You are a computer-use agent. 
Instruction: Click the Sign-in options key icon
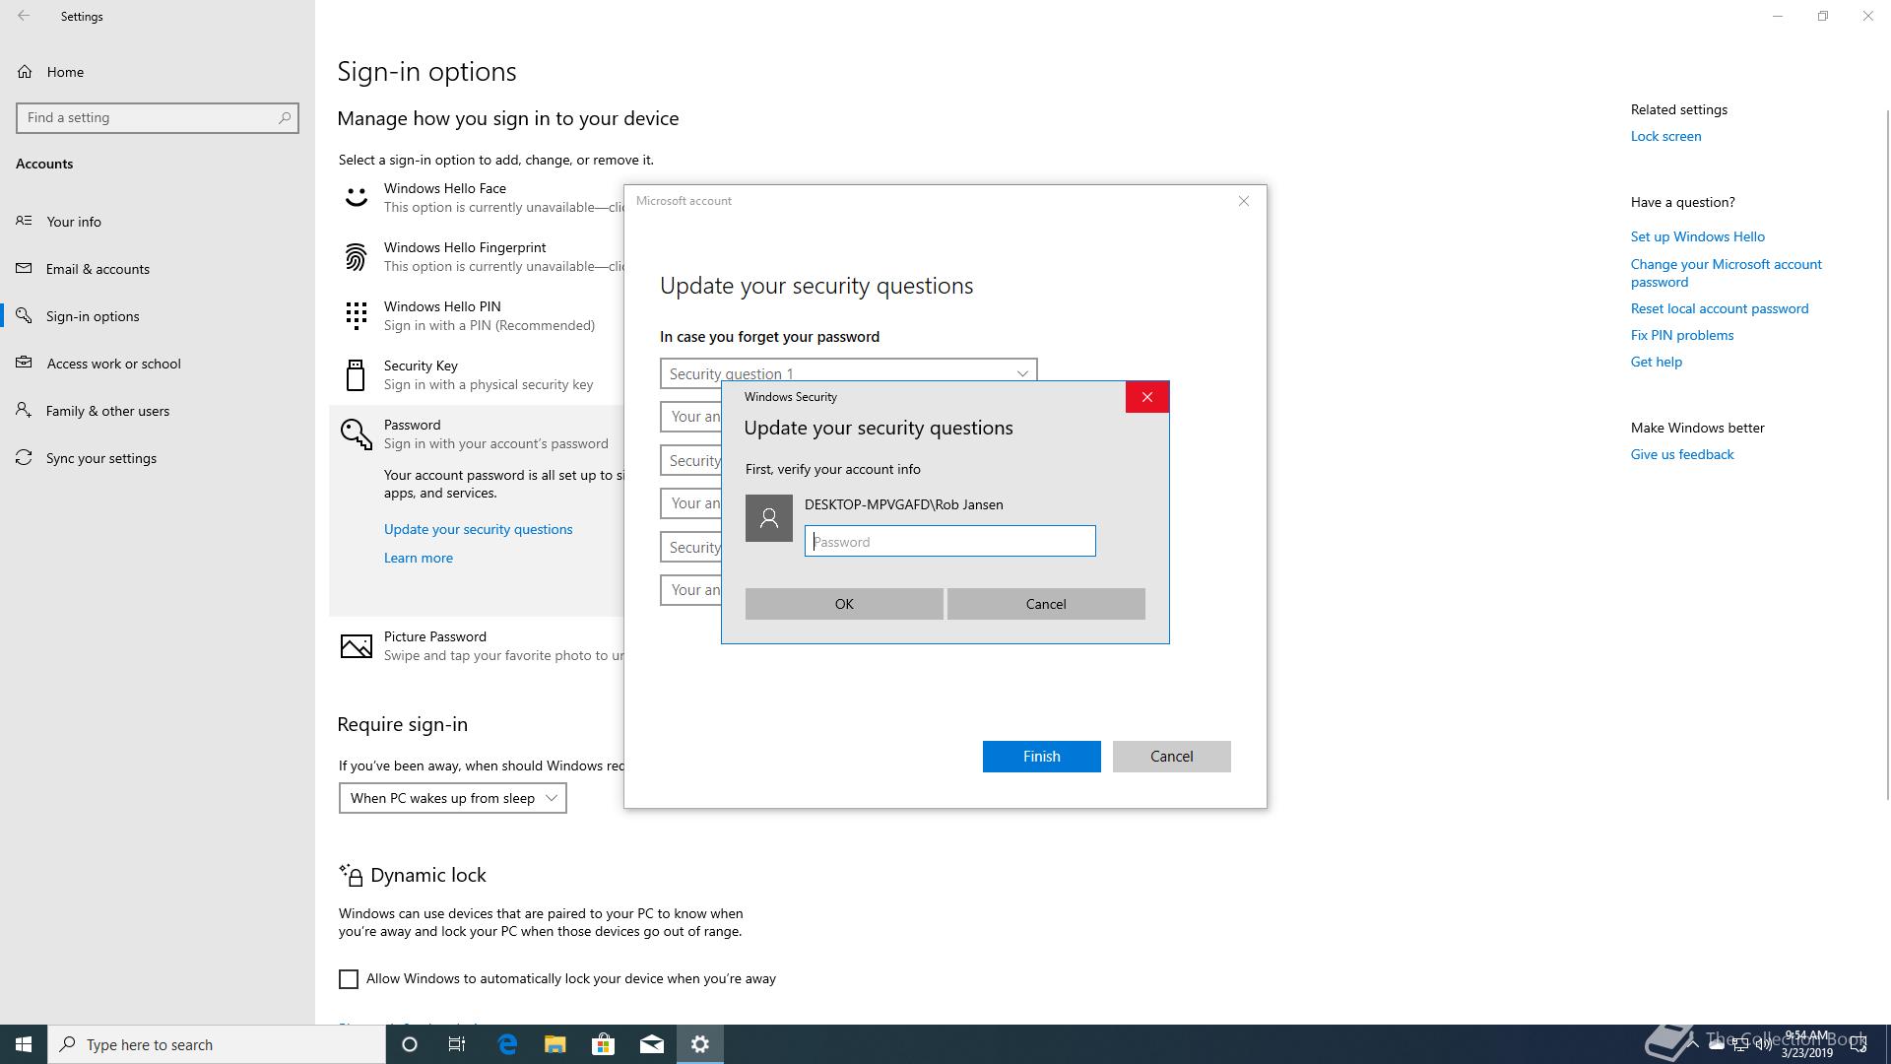[x=24, y=316]
